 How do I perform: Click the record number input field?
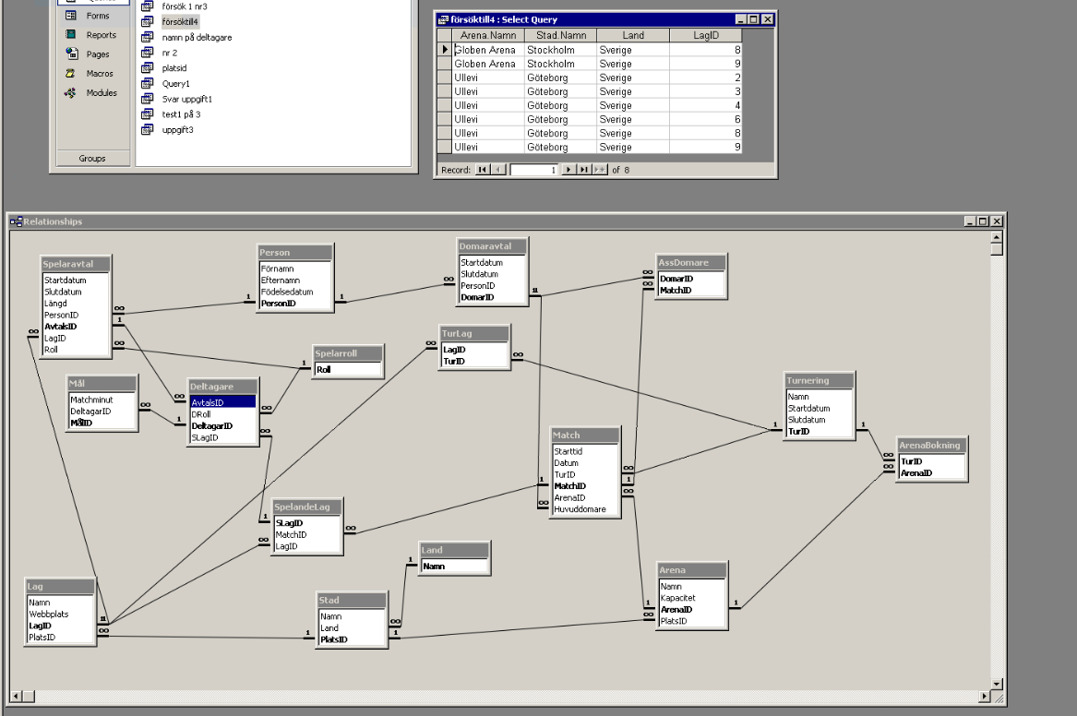533,170
